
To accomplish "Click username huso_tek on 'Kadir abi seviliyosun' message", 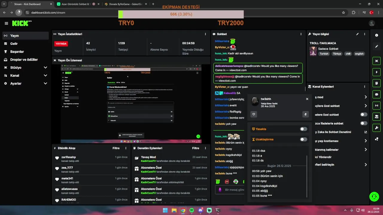I will point(221,53).
